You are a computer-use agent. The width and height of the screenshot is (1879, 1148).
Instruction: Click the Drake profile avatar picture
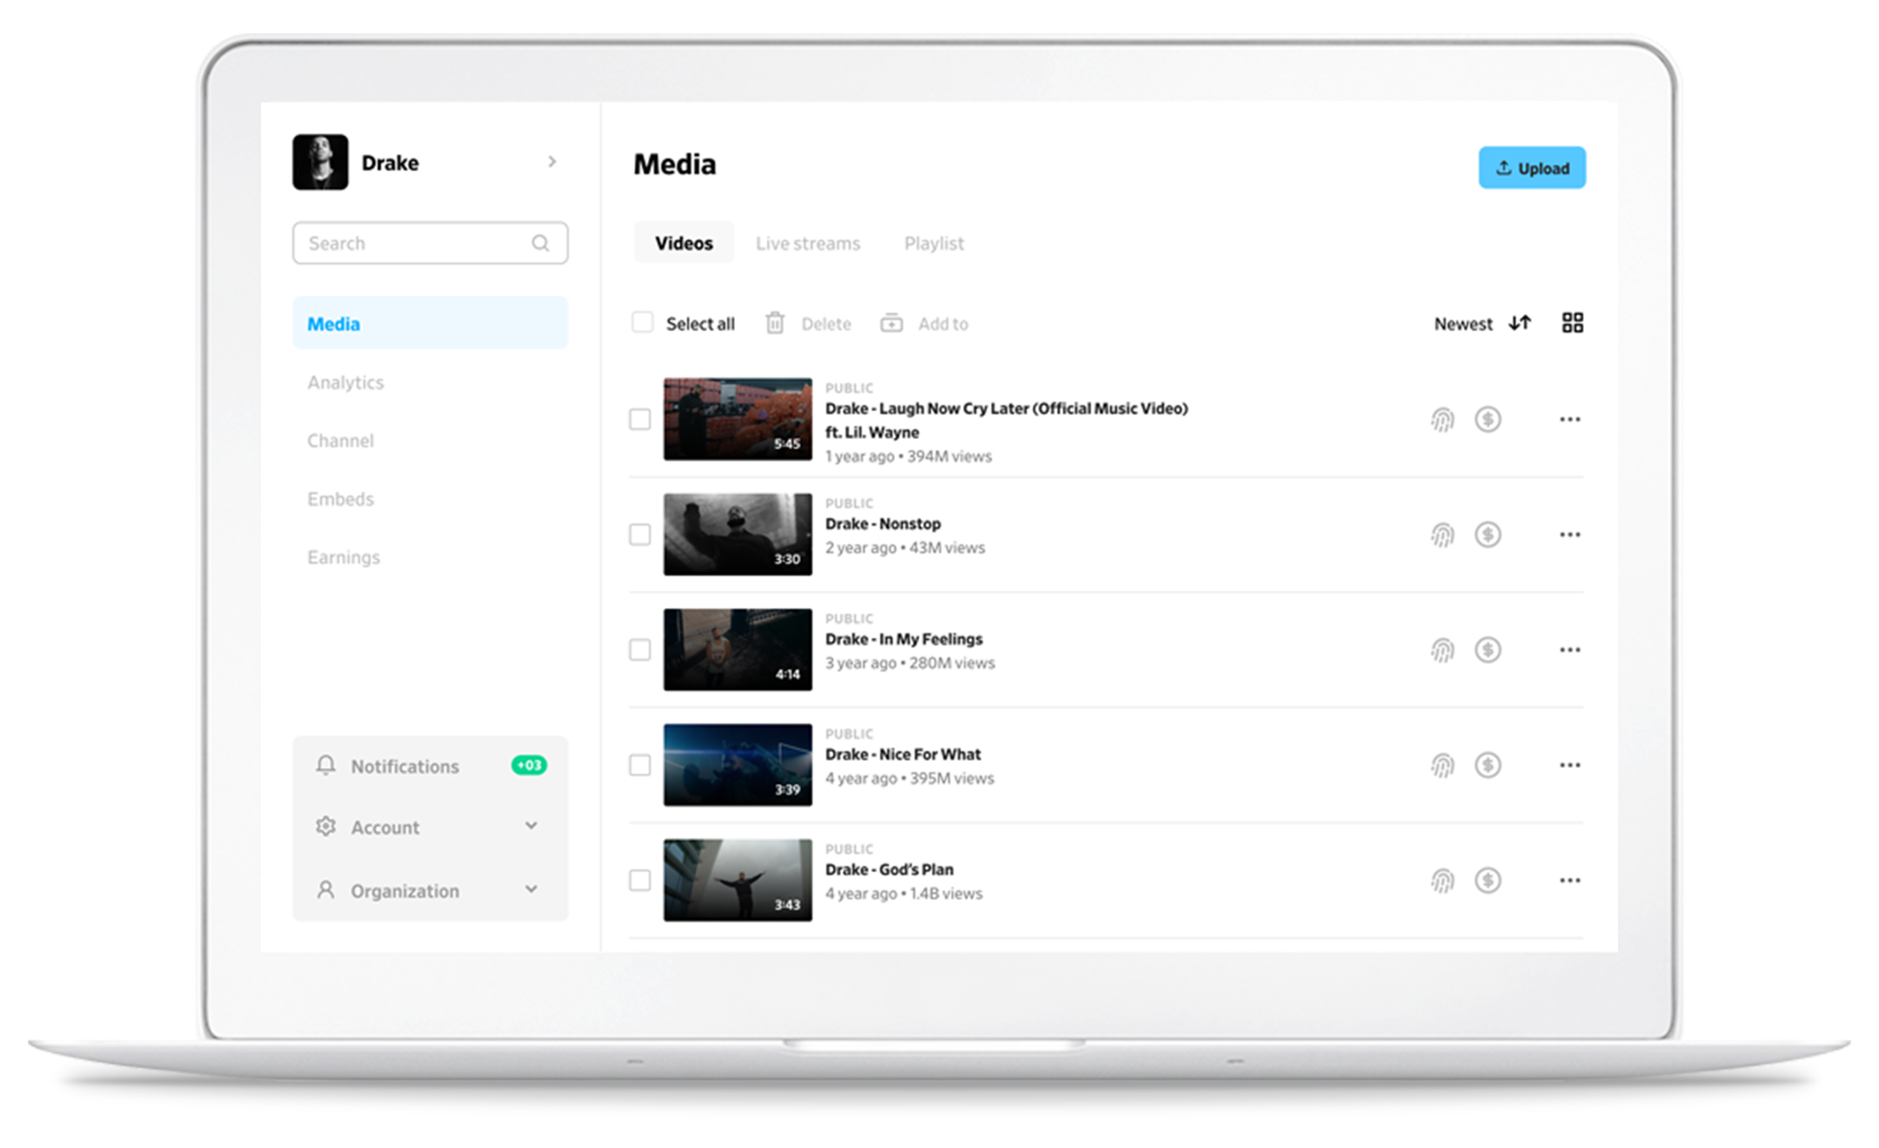[x=320, y=162]
